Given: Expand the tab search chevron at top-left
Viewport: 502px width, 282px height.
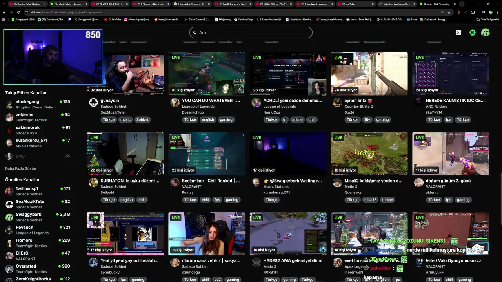Looking at the screenshot, I should (x=4, y=4).
